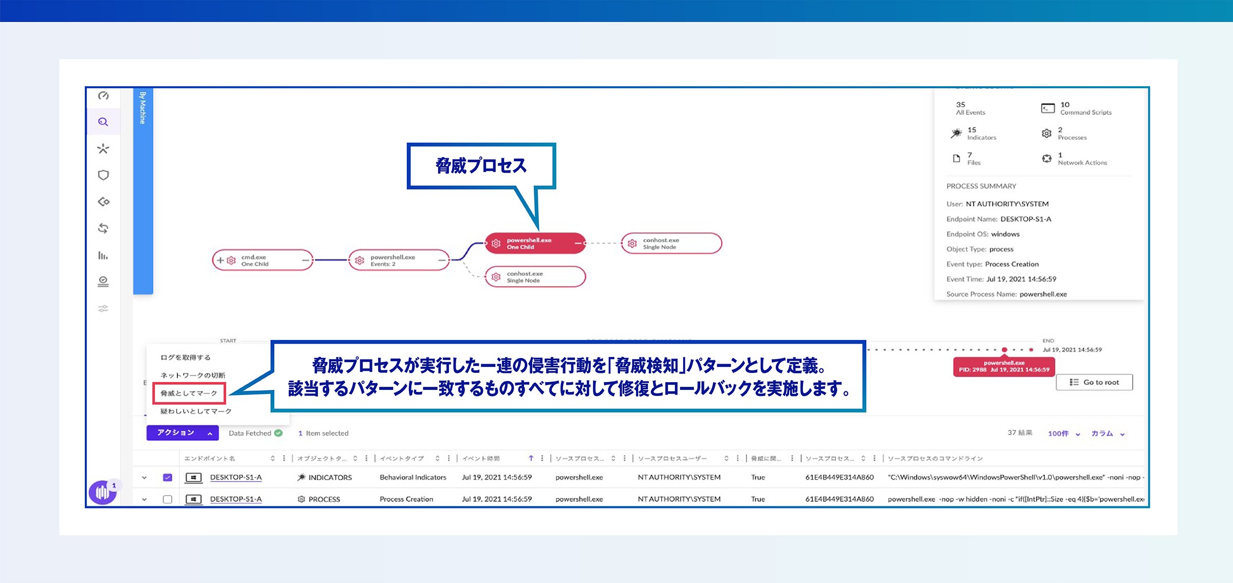Open the settings sliders sidebar icon
This screenshot has width=1233, height=583.
103,308
